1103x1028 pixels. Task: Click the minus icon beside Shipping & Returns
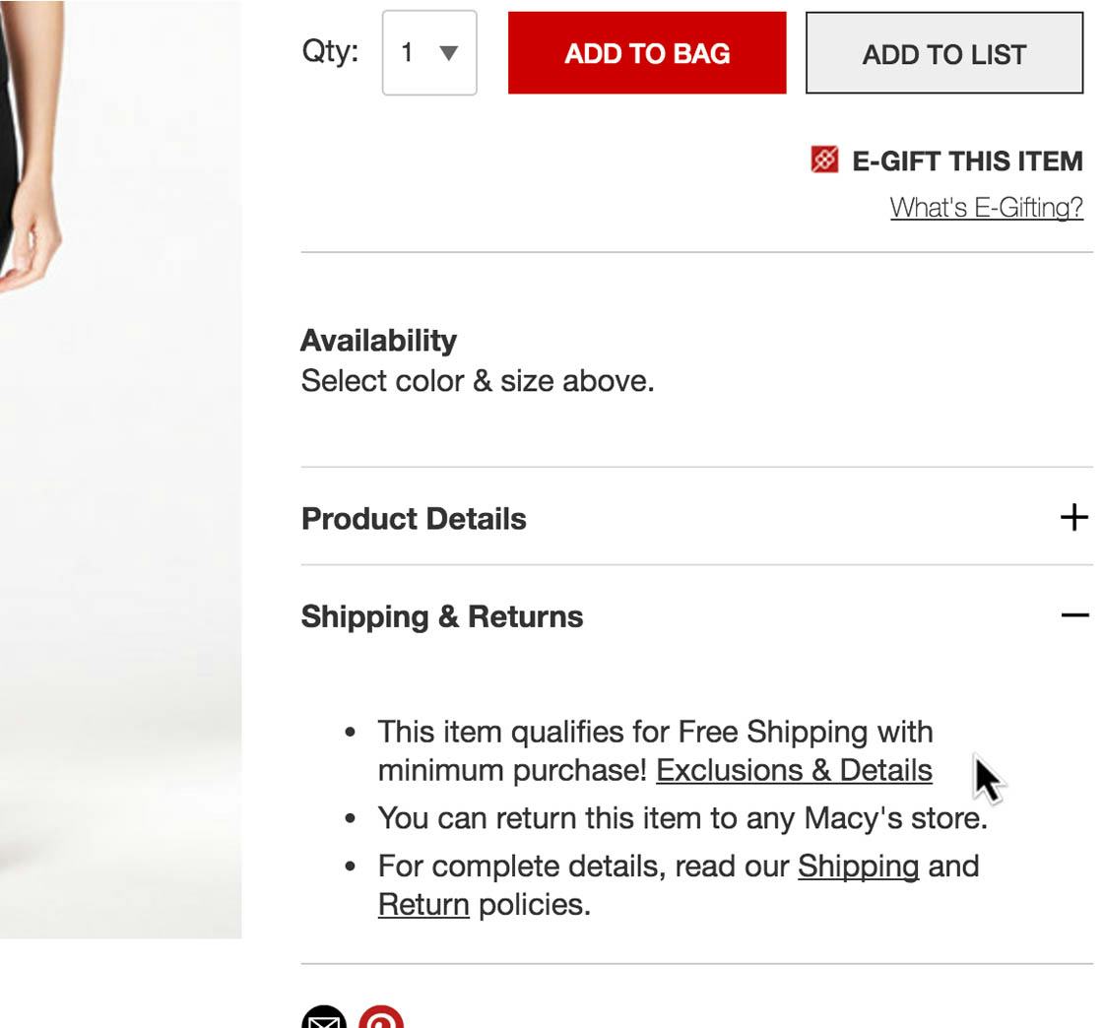1074,616
